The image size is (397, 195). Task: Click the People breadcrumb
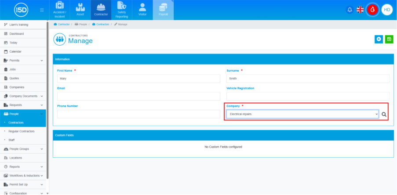click(x=81, y=24)
